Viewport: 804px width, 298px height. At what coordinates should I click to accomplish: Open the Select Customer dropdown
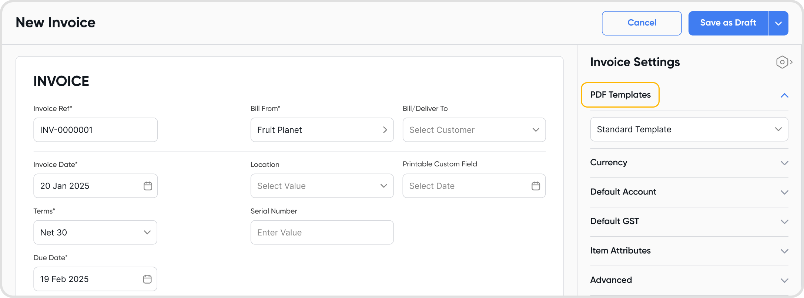474,130
